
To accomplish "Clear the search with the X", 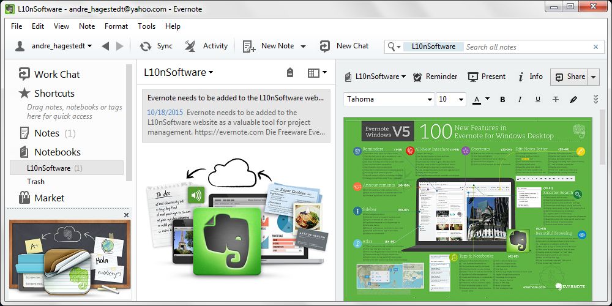I will 595,47.
